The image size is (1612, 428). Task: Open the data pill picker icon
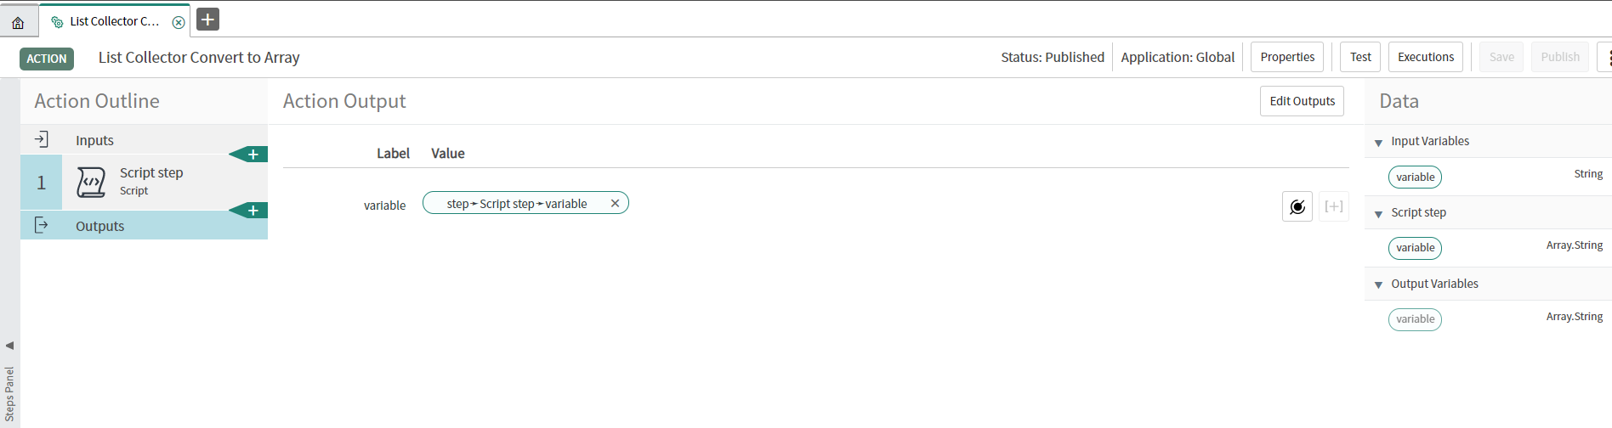1297,206
